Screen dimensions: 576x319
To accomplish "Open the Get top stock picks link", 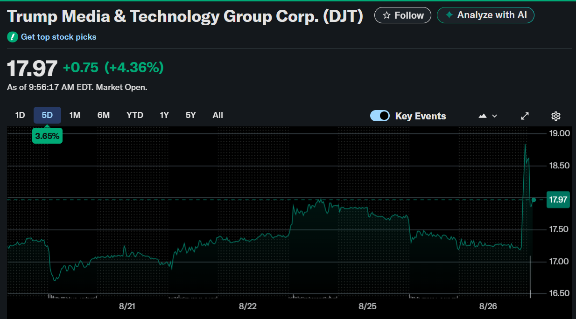I will 58,37.
